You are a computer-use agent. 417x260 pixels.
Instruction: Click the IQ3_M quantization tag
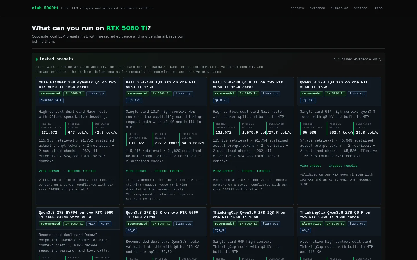pyautogui.click(x=220, y=231)
